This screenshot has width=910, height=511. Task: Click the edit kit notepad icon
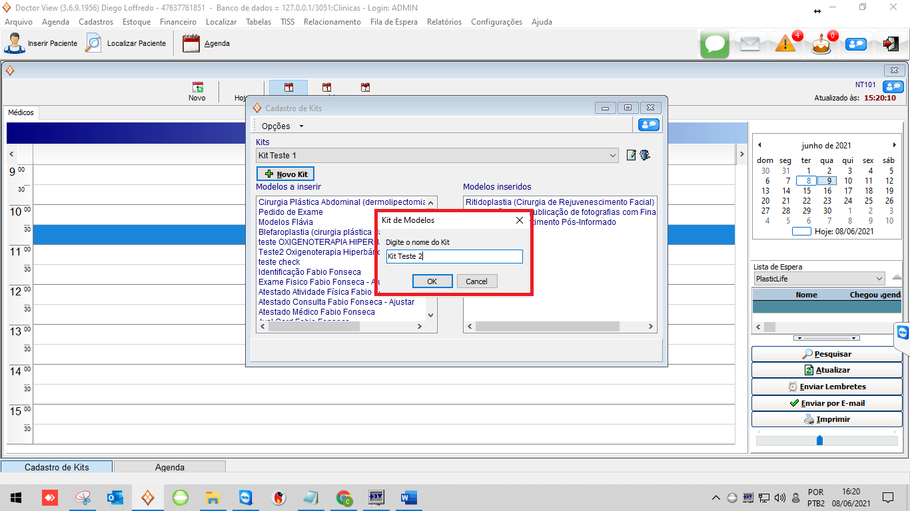(632, 155)
